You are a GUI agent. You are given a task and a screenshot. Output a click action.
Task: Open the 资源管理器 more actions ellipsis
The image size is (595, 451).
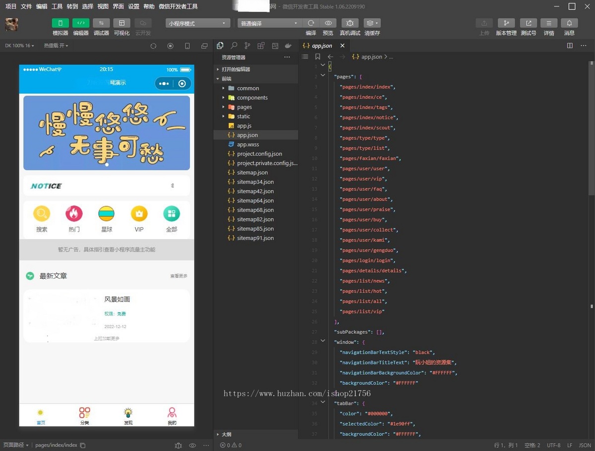(x=287, y=57)
